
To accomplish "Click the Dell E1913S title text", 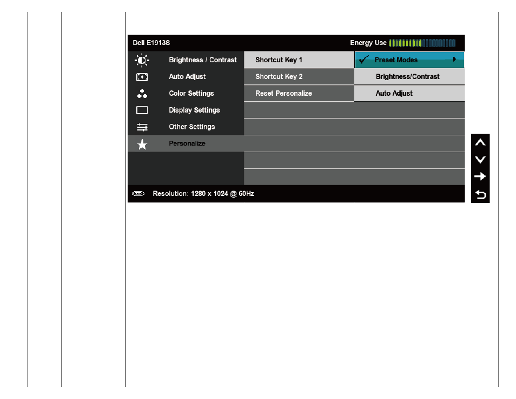I will [x=151, y=43].
